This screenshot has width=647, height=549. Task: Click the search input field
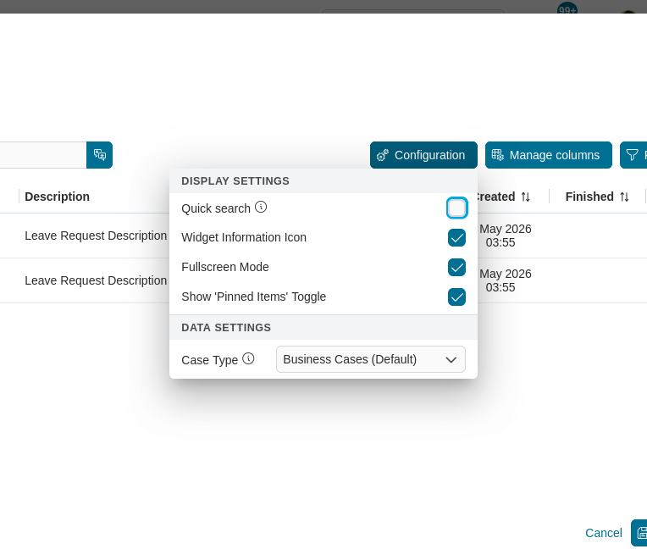43,155
